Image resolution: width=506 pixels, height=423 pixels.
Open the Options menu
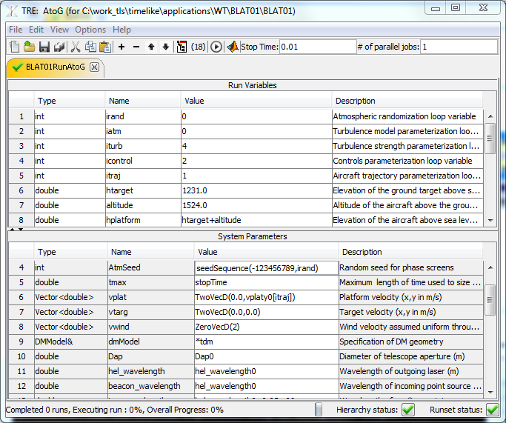90,30
